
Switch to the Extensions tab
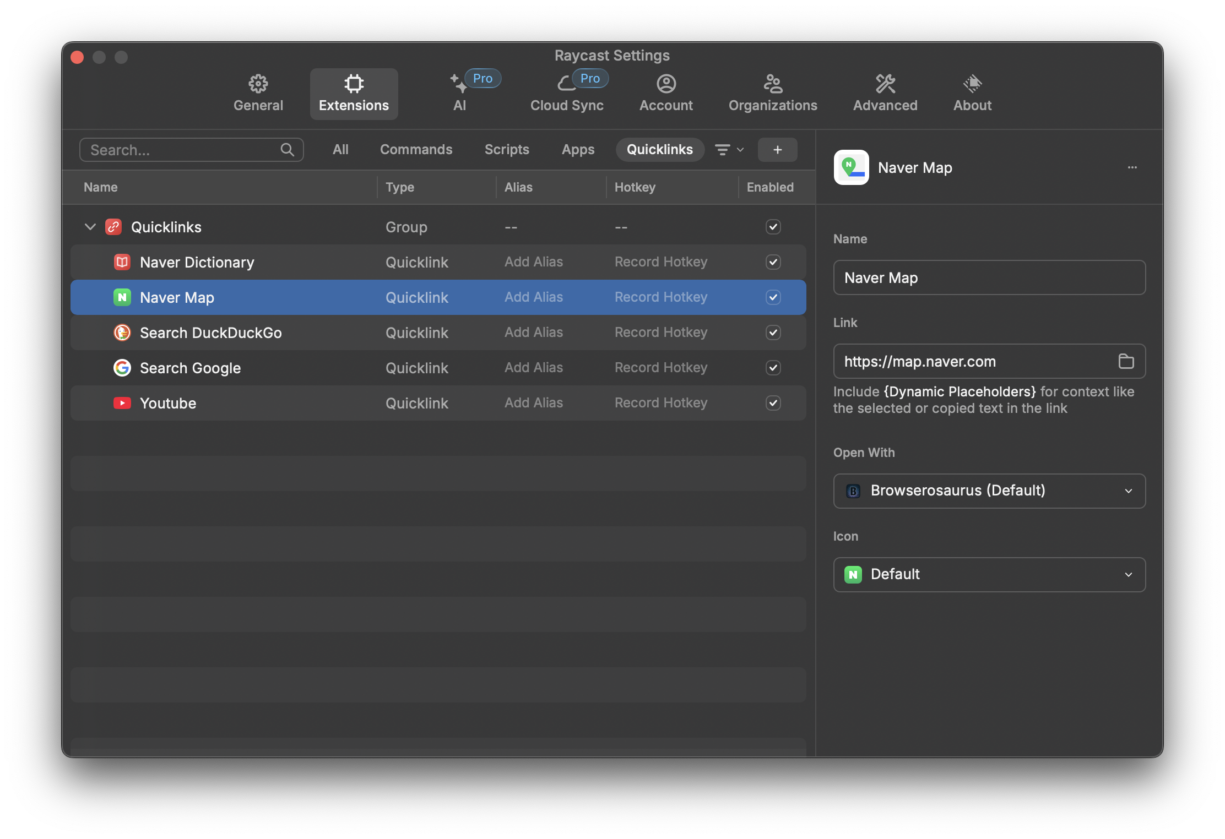point(354,94)
